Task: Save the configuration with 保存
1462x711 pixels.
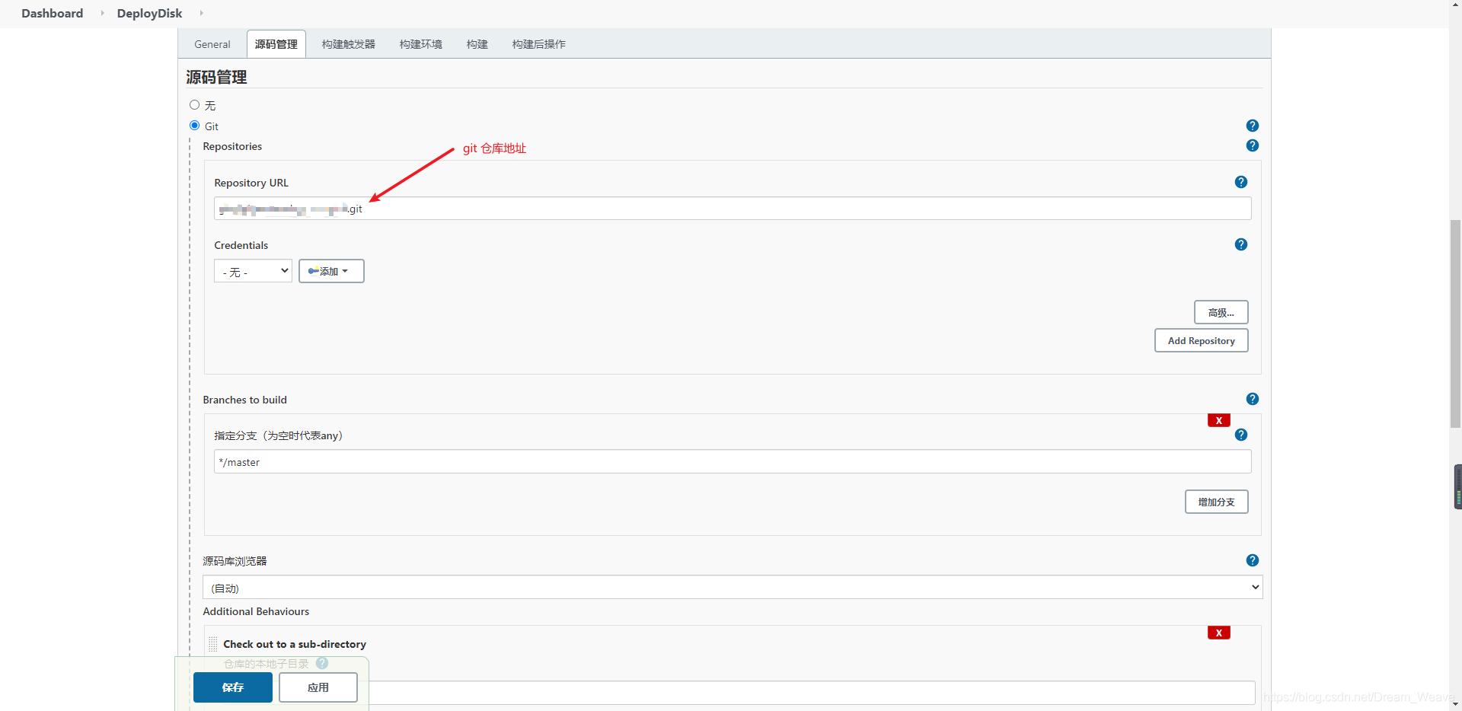Action: click(233, 687)
